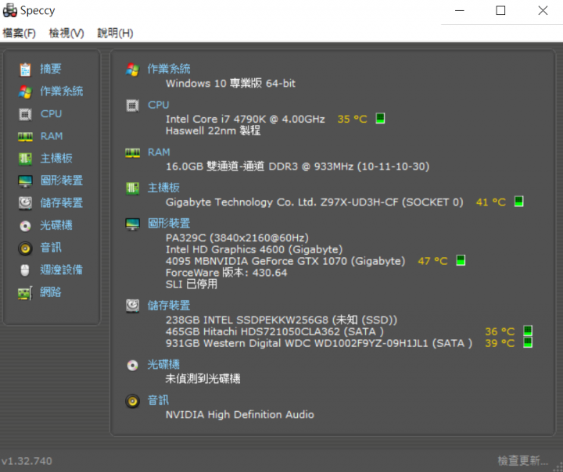Click the monitor icon in the summary panel

click(132, 224)
